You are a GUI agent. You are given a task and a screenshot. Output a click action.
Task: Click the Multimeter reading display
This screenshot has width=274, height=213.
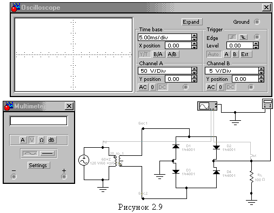pyautogui.click(x=39, y=121)
